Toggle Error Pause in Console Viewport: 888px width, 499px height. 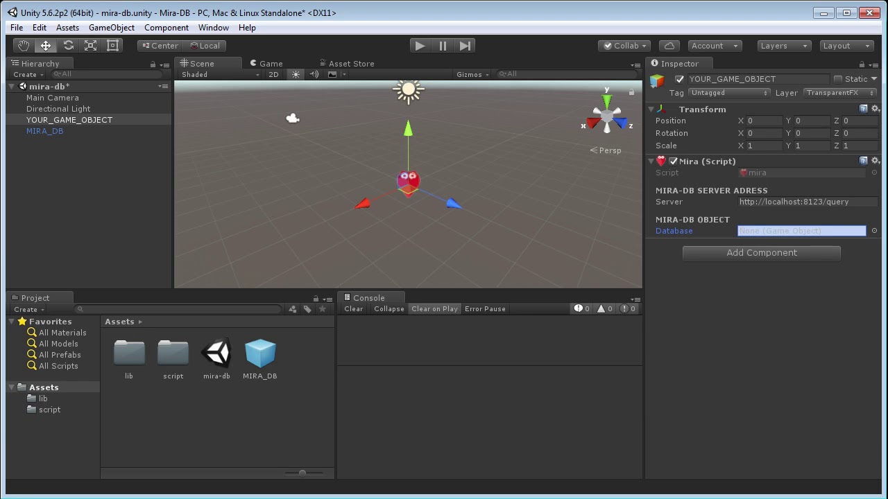tap(485, 308)
